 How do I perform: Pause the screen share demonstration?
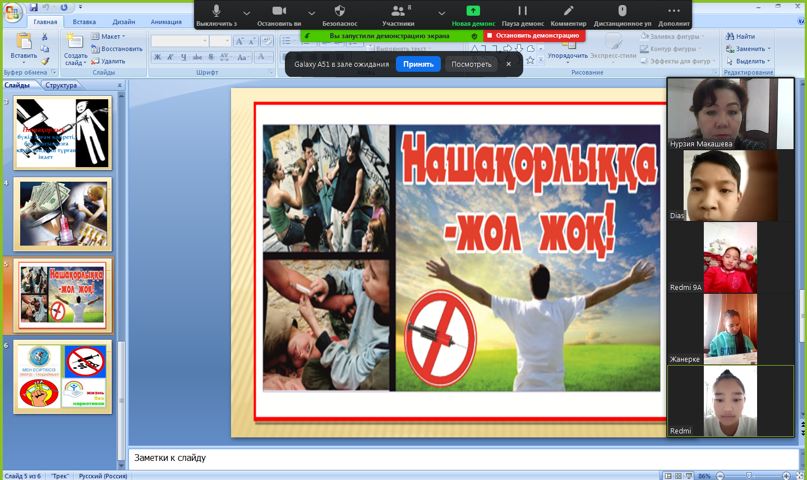(523, 11)
